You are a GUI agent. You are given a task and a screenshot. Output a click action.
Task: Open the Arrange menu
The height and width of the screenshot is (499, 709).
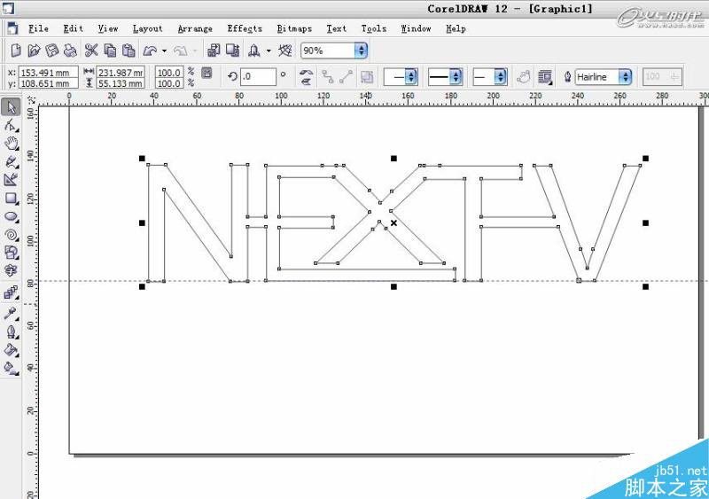point(195,28)
